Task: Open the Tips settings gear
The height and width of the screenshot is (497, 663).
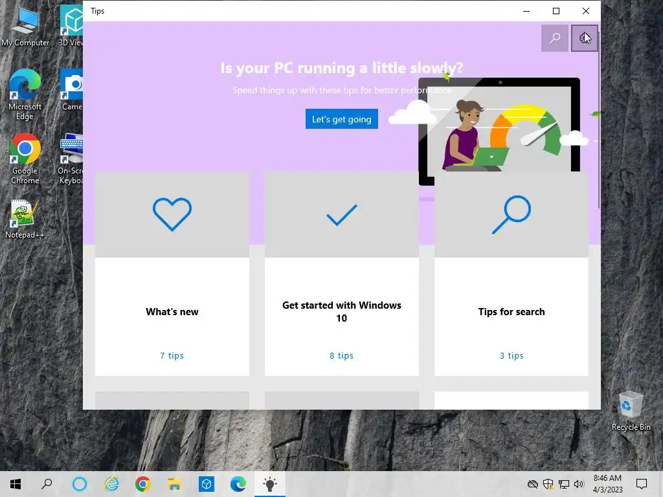Action: [585, 38]
